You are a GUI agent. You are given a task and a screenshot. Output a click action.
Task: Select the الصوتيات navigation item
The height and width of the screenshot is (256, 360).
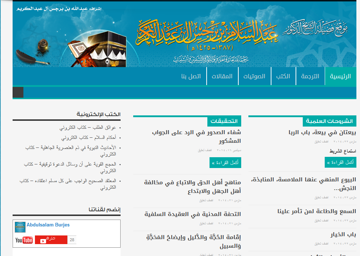[x=254, y=76]
